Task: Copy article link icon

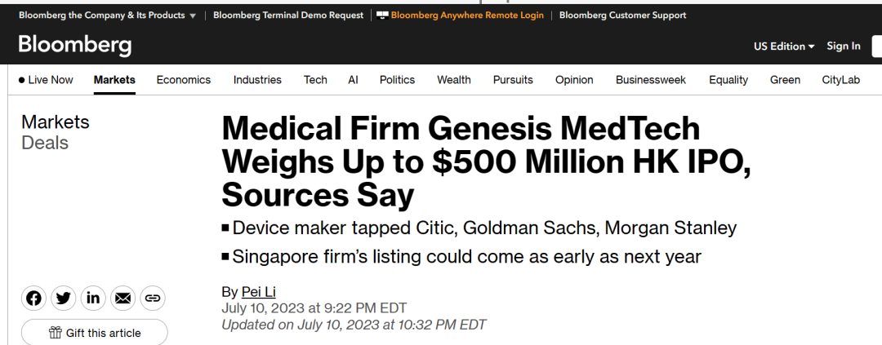Action: [x=152, y=299]
